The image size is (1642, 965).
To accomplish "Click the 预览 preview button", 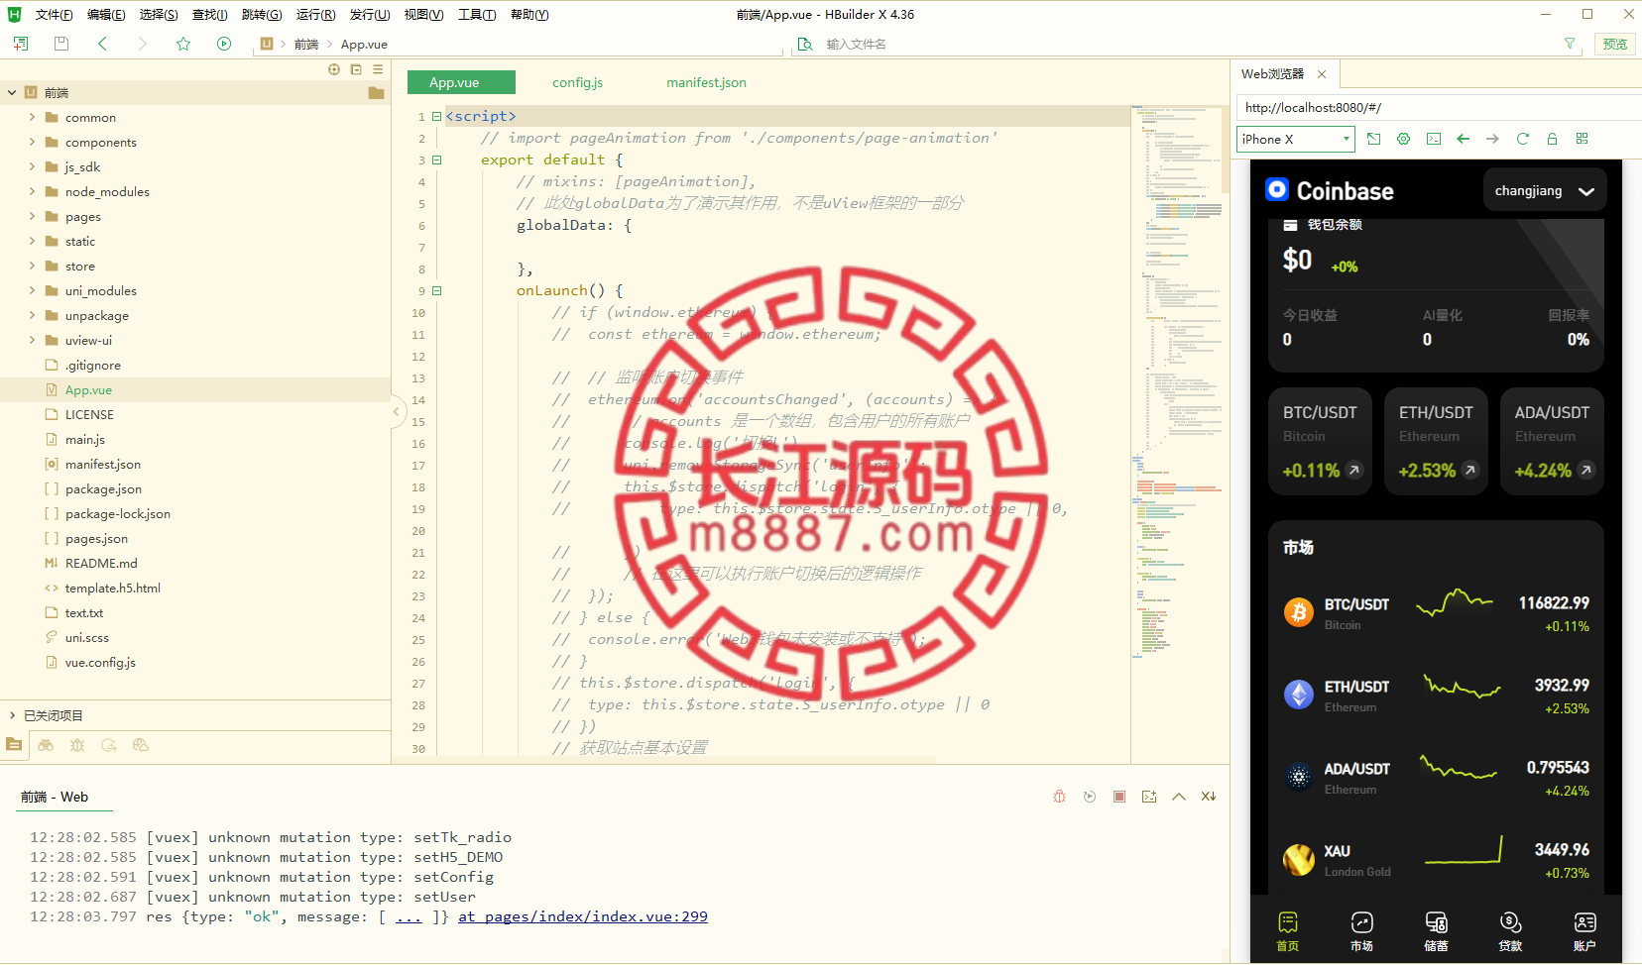I will 1615,44.
